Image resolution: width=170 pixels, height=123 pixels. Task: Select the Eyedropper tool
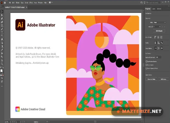click(2, 50)
